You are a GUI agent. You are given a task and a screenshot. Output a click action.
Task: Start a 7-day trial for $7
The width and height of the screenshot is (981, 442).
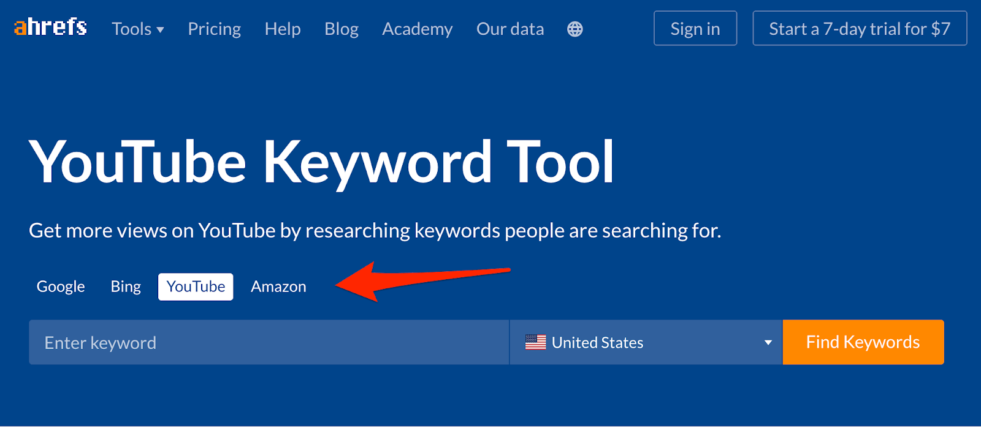click(x=860, y=28)
